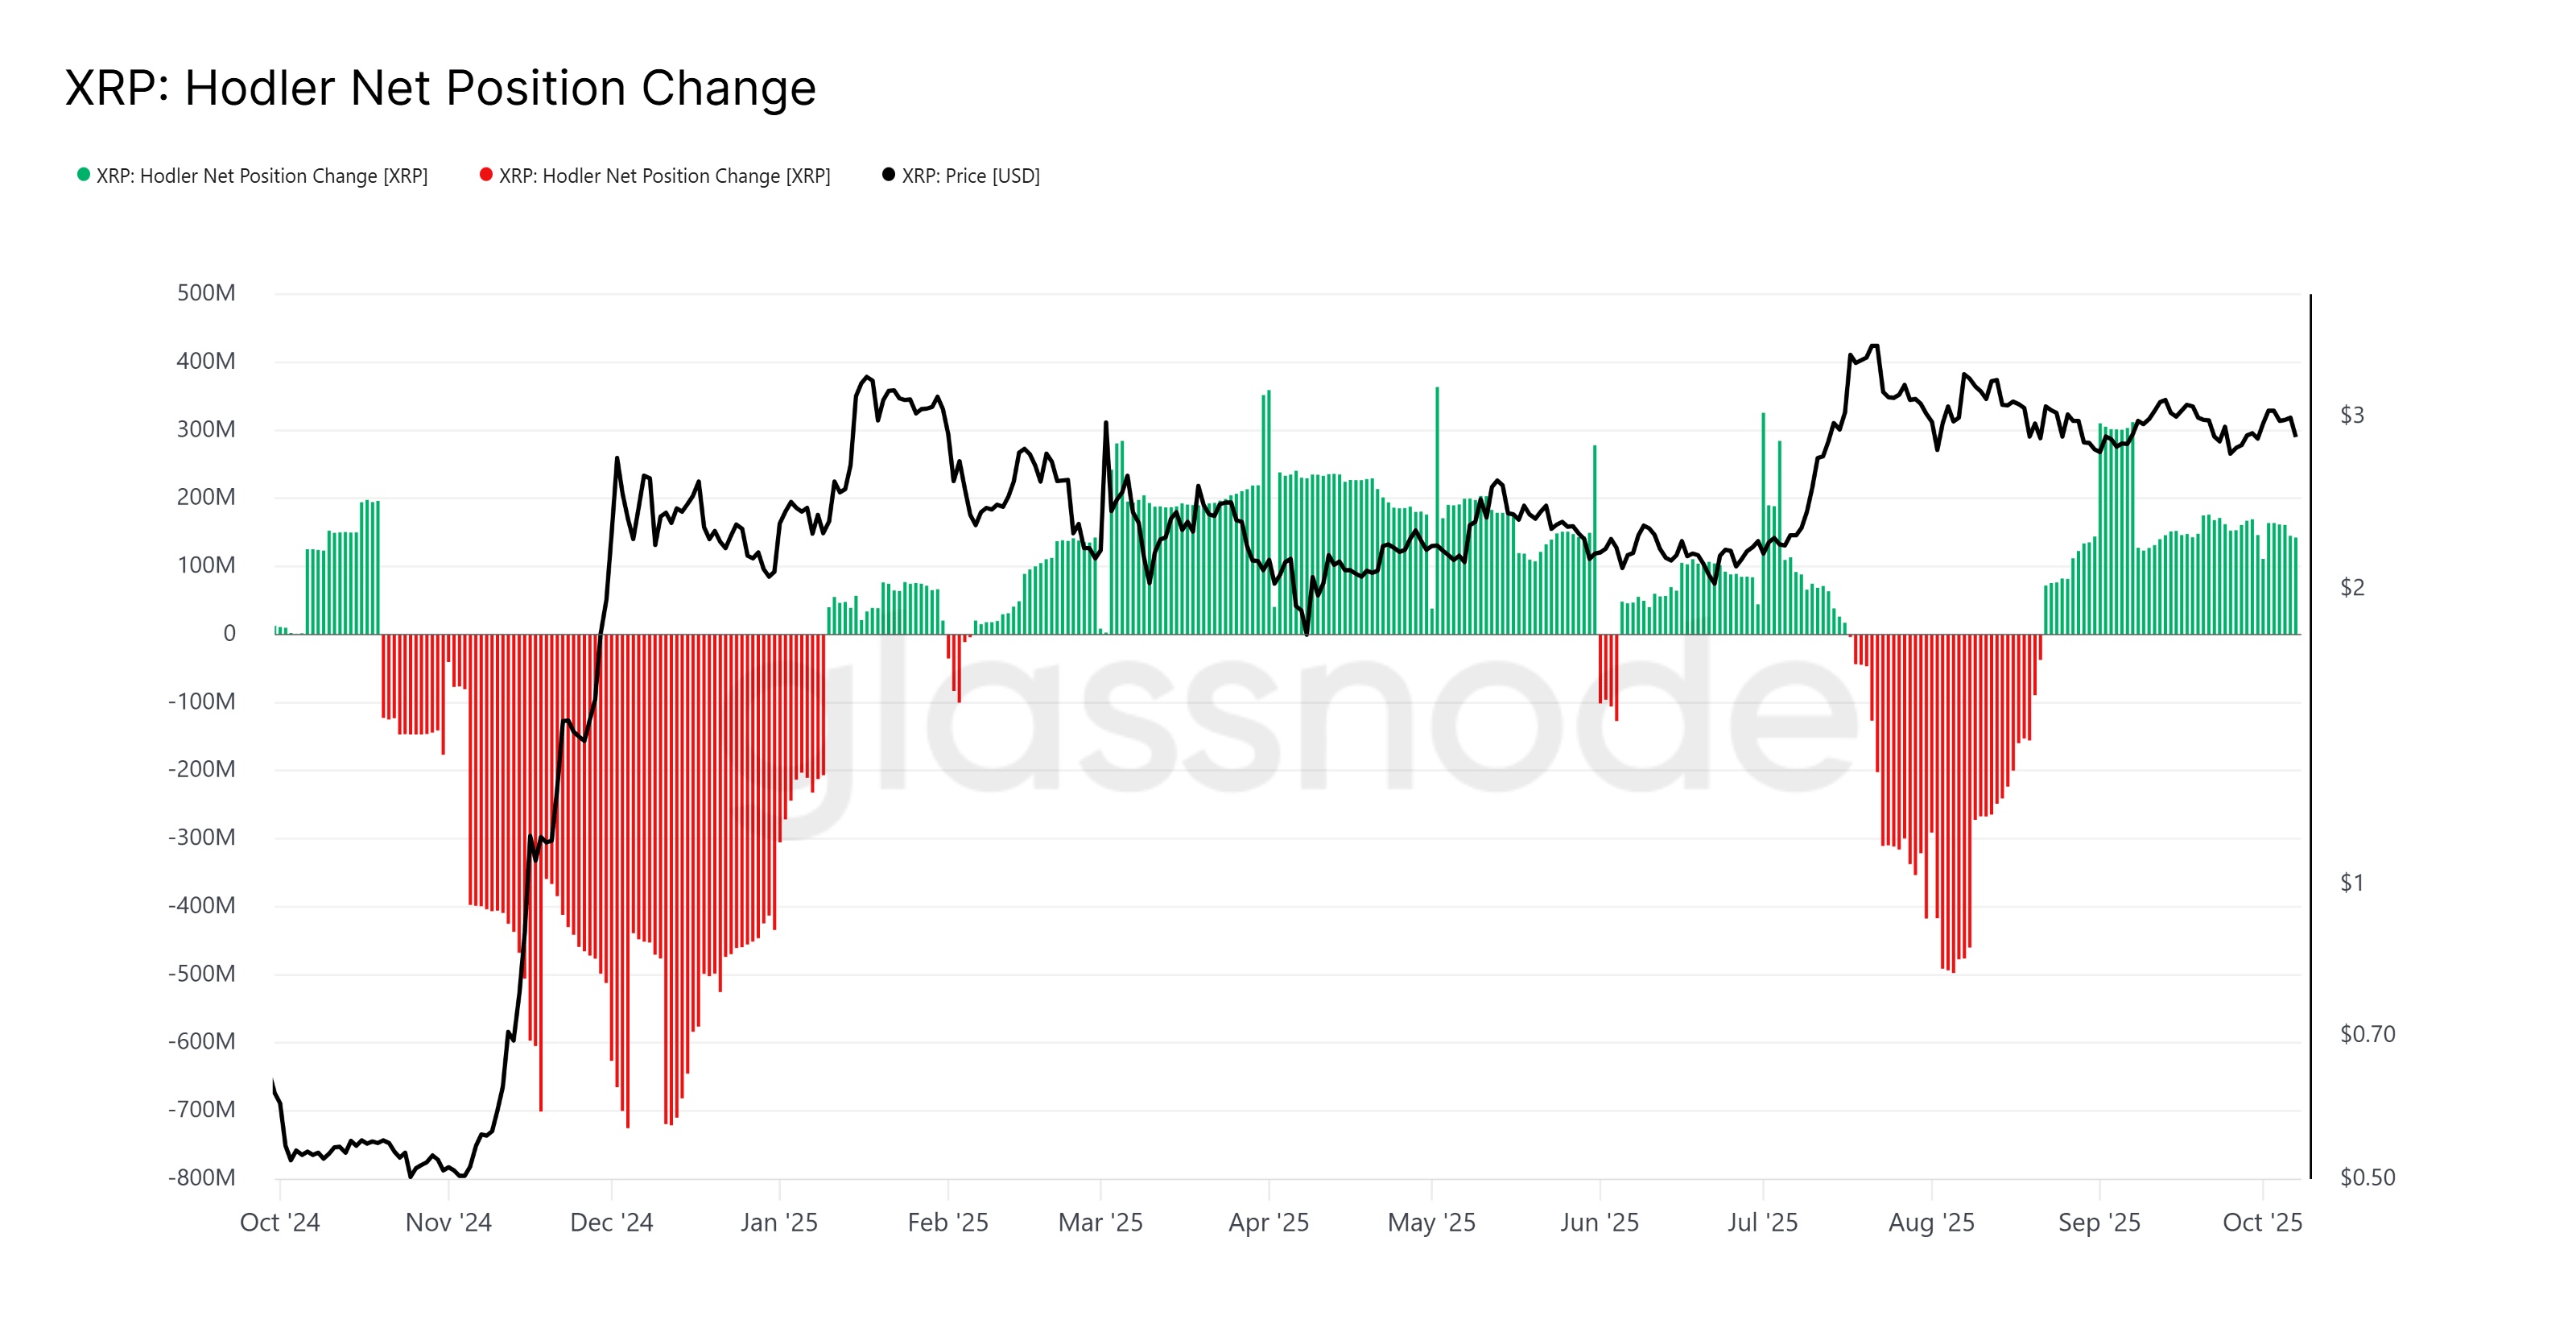Viewport: 2576px width, 1324px height.
Task: Toggle the green series Hodler Net Position label
Action: point(262,176)
